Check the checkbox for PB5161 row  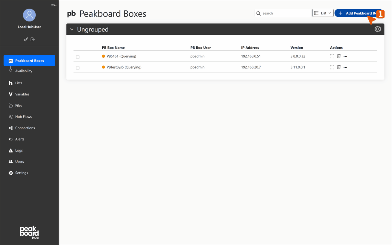coord(78,57)
